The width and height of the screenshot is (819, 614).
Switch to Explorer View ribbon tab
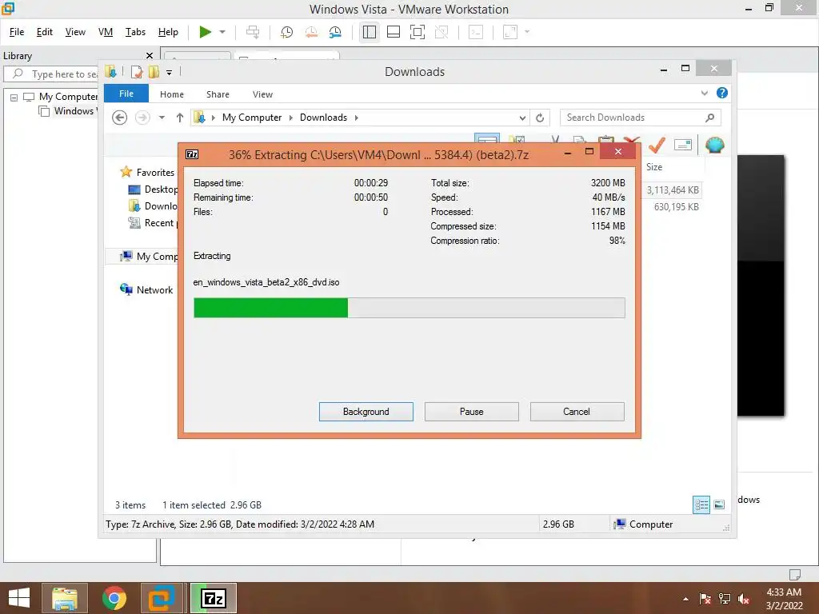pyautogui.click(x=262, y=94)
